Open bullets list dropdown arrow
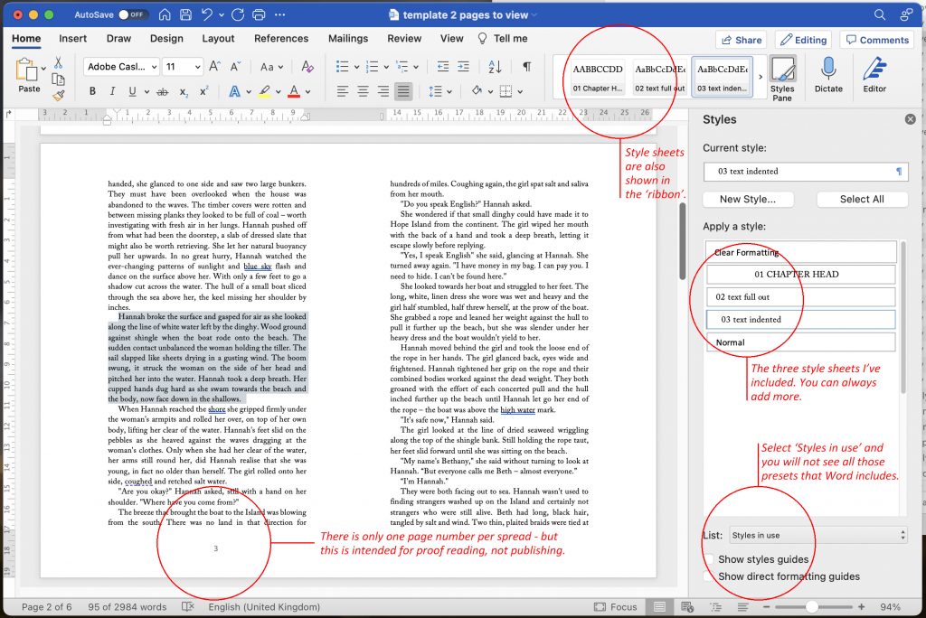This screenshot has height=618, width=926. (x=356, y=67)
